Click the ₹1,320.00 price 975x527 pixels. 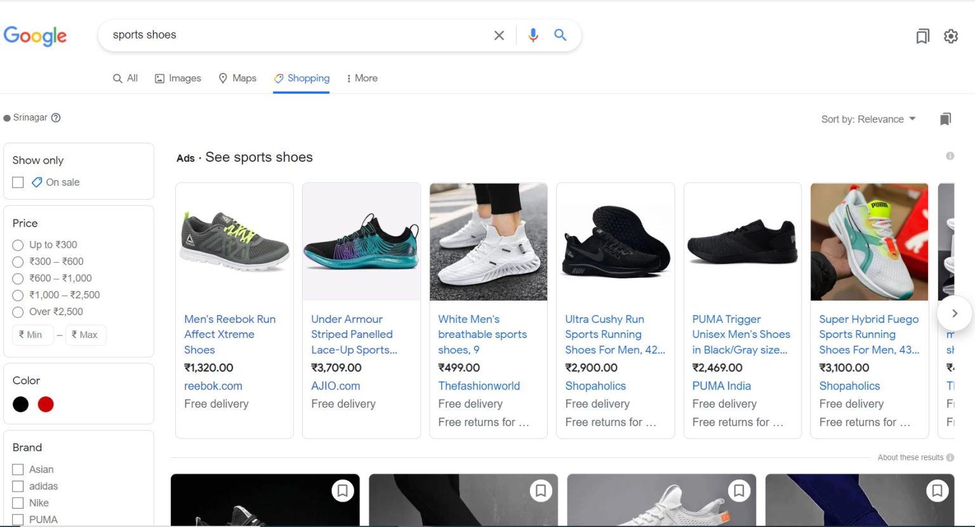209,368
